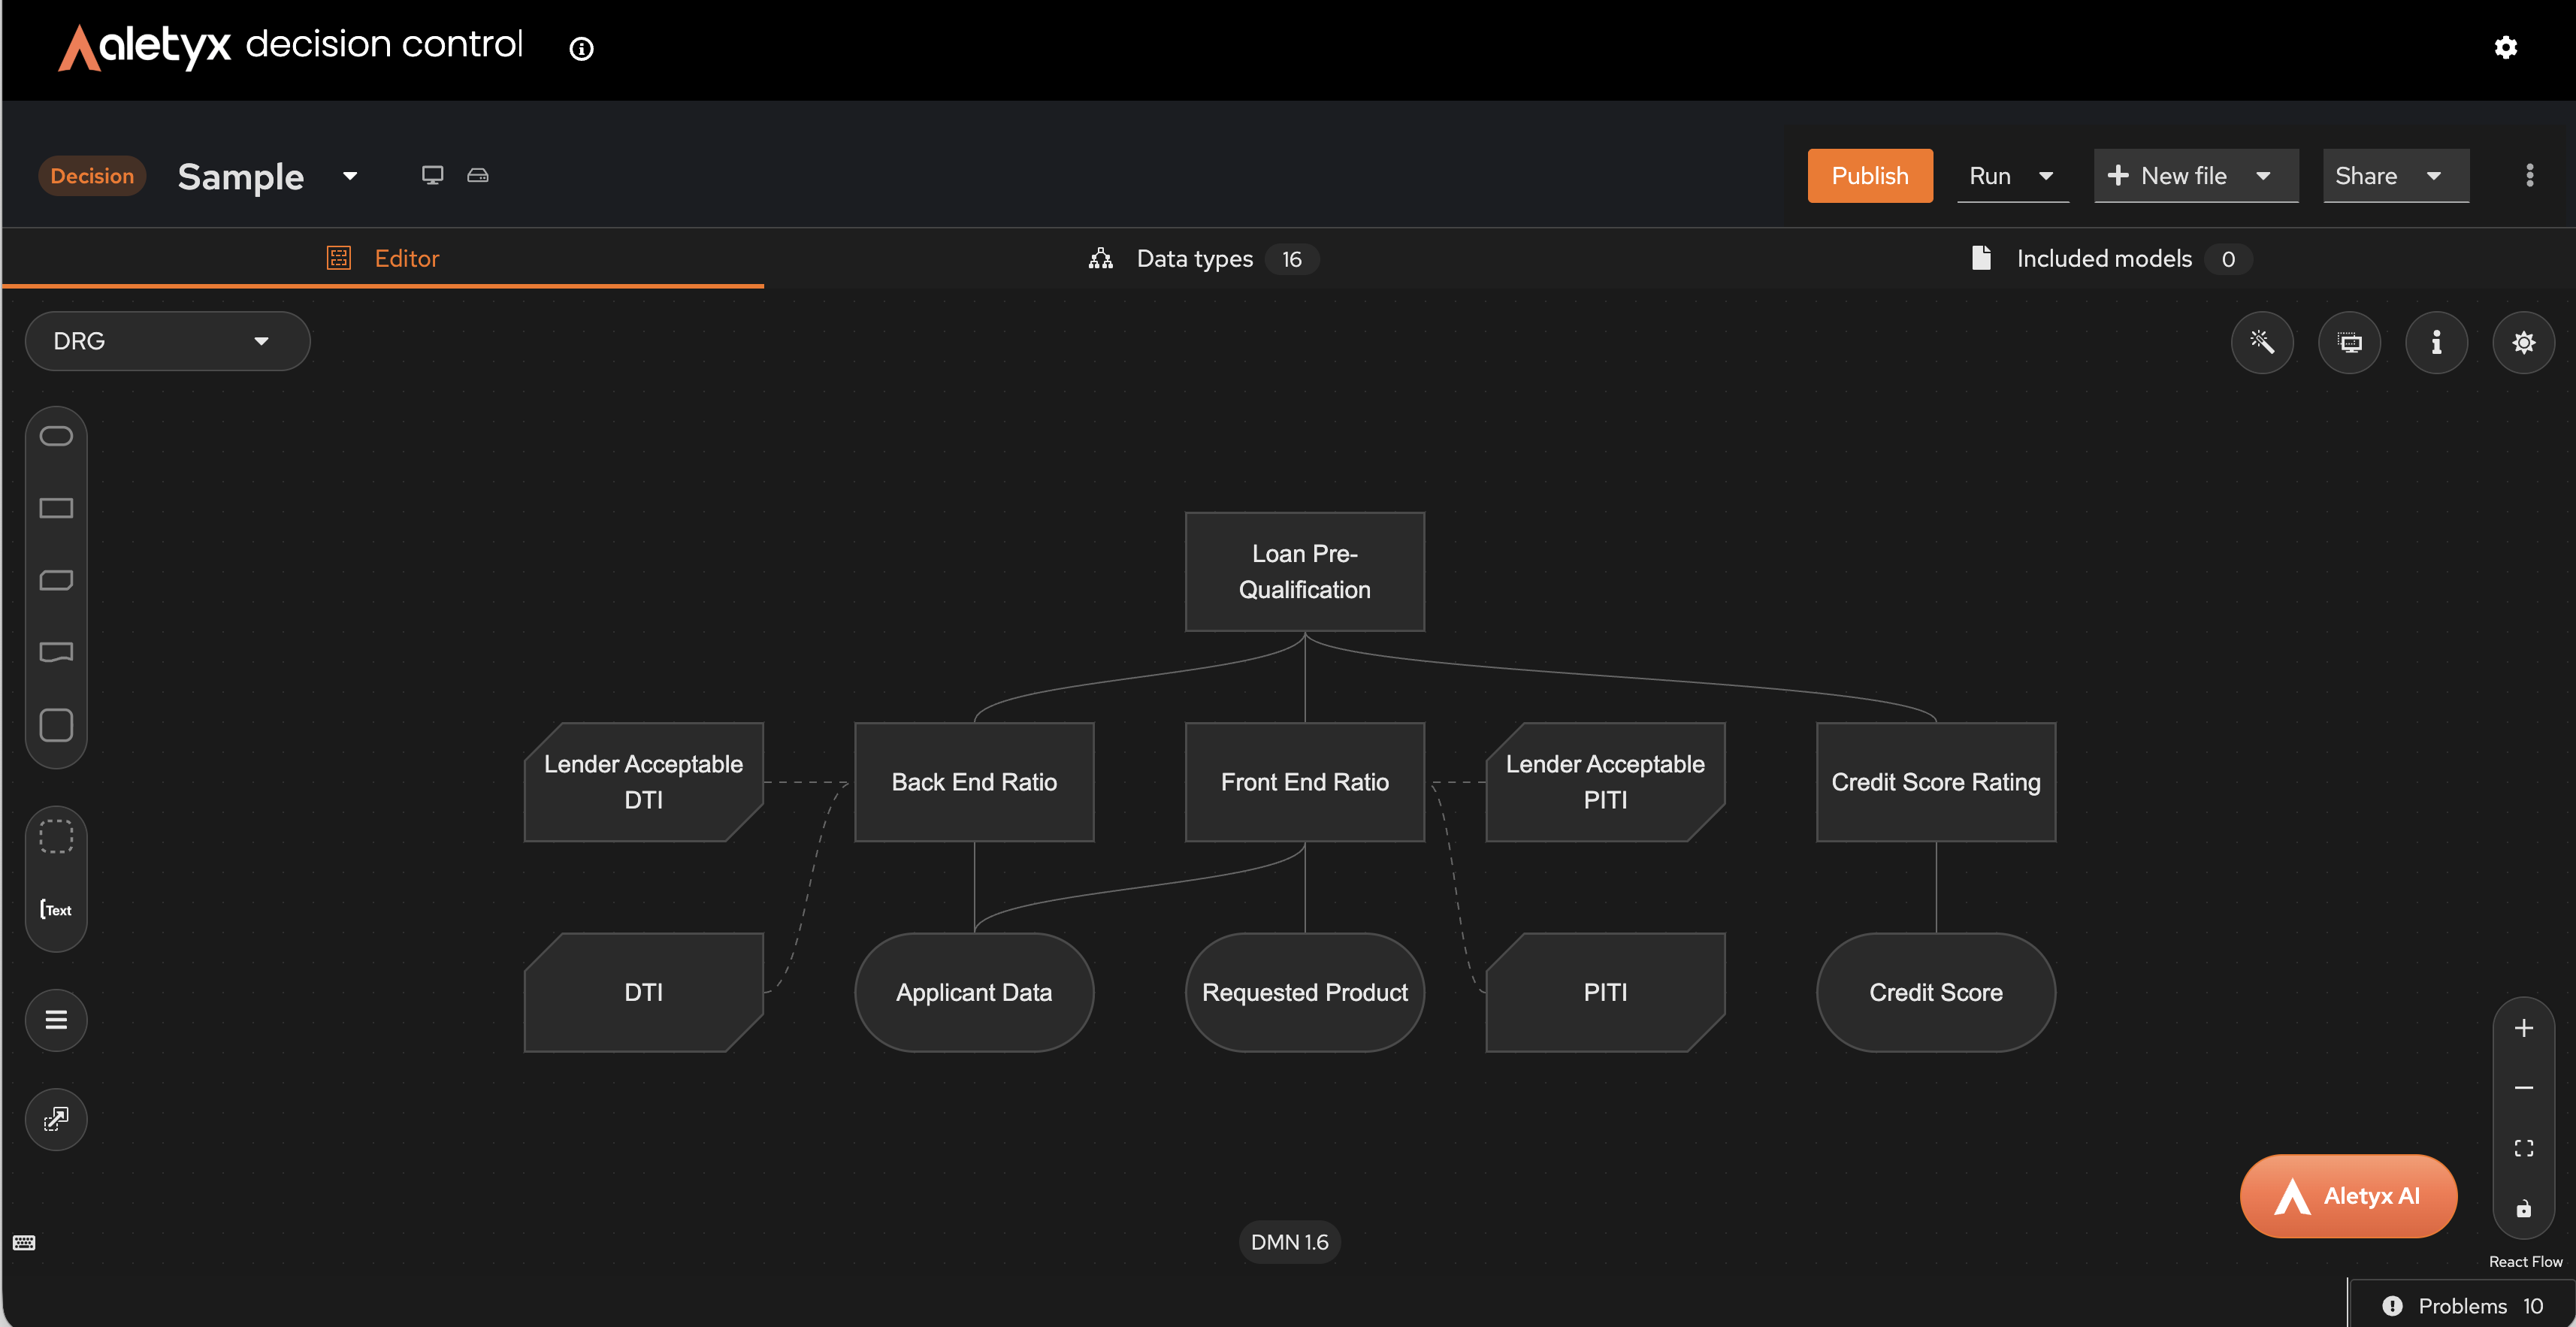
Task: Select the Text Annotation palette tool
Action: [56, 909]
